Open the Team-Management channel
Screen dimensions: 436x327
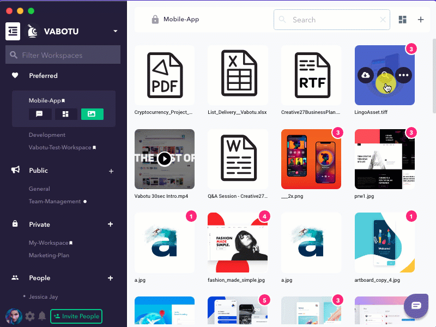click(x=55, y=201)
